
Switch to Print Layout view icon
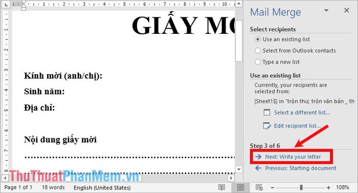[x=240, y=187]
